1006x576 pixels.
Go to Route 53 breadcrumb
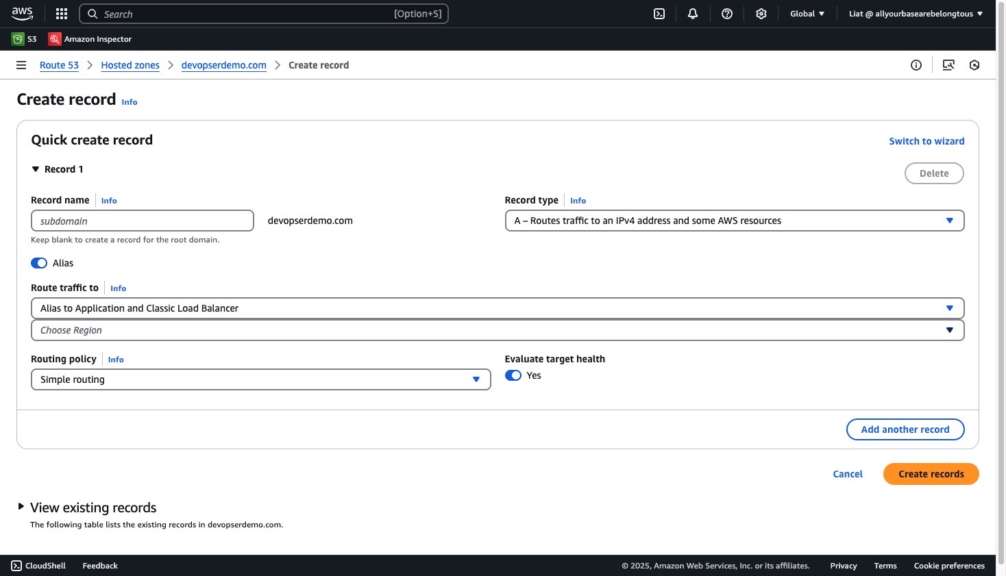point(59,65)
